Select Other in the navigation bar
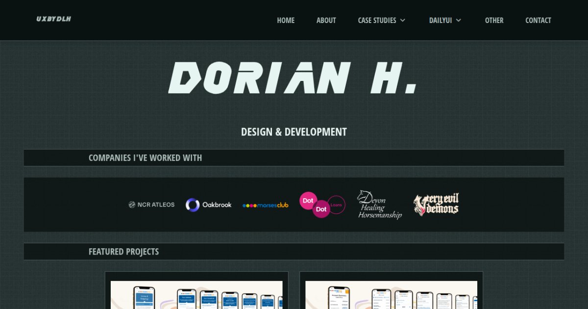 click(494, 20)
